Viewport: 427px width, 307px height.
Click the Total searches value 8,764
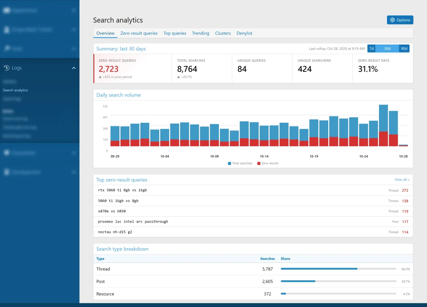[187, 69]
